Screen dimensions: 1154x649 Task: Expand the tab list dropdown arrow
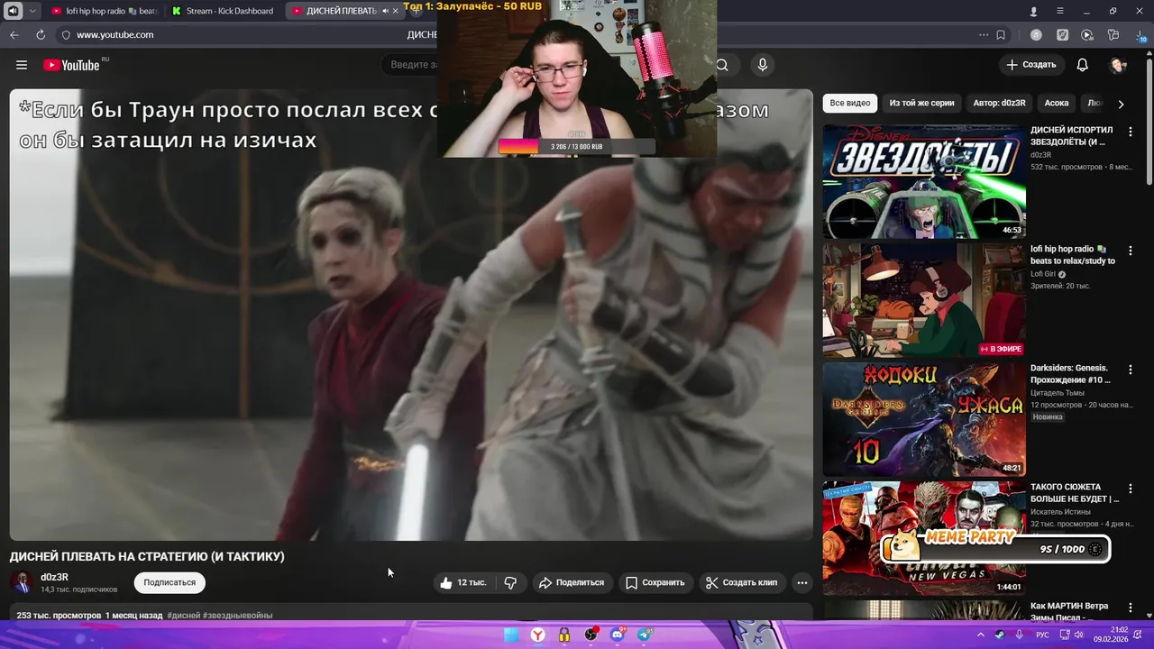[33, 11]
